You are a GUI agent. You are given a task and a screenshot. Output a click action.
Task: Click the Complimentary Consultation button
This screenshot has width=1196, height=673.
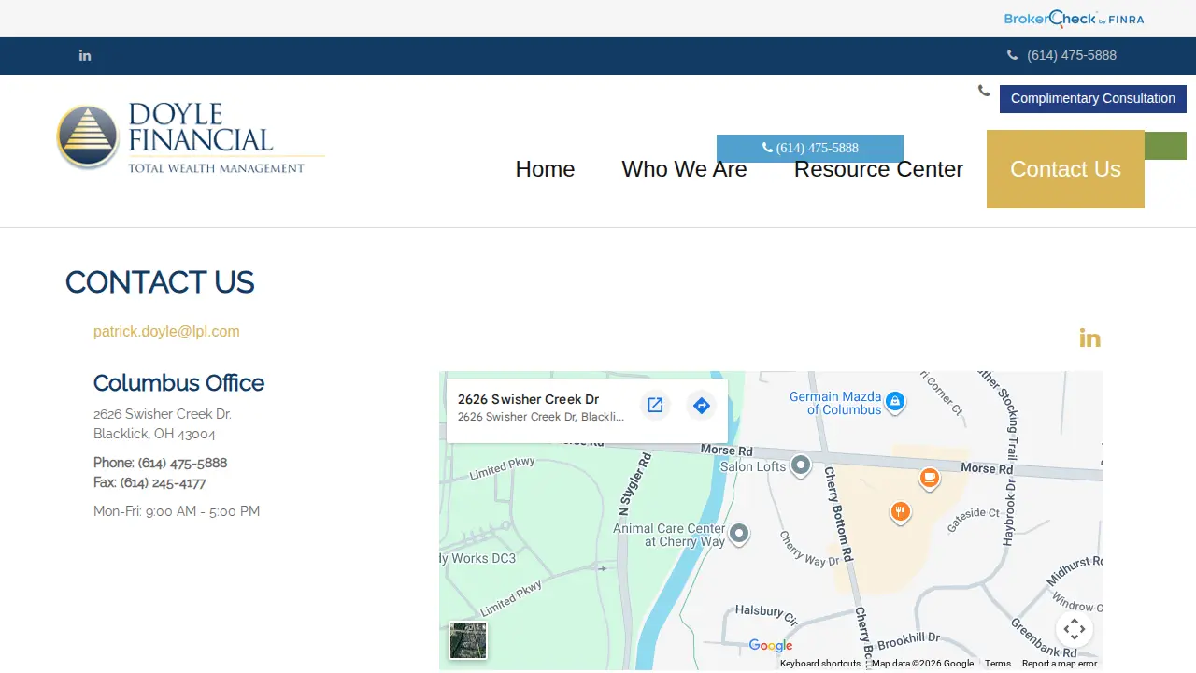coord(1093,99)
